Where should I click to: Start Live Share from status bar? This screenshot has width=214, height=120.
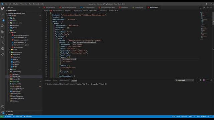click(28, 117)
